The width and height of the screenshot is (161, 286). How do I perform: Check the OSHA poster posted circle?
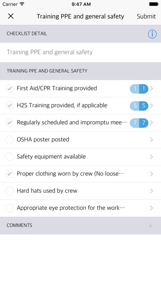coord(9,140)
